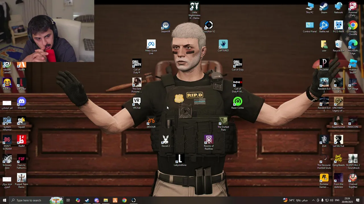The image size is (364, 204).
Task: Launch RedM desktop shortcut
Action: [22, 141]
